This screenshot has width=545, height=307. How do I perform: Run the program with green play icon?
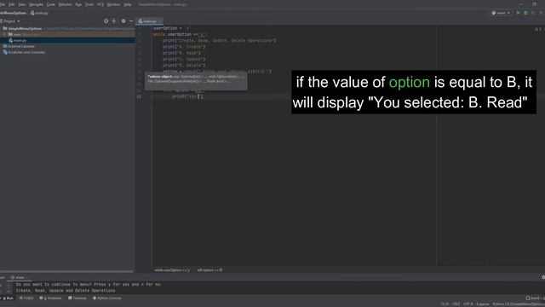518,13
